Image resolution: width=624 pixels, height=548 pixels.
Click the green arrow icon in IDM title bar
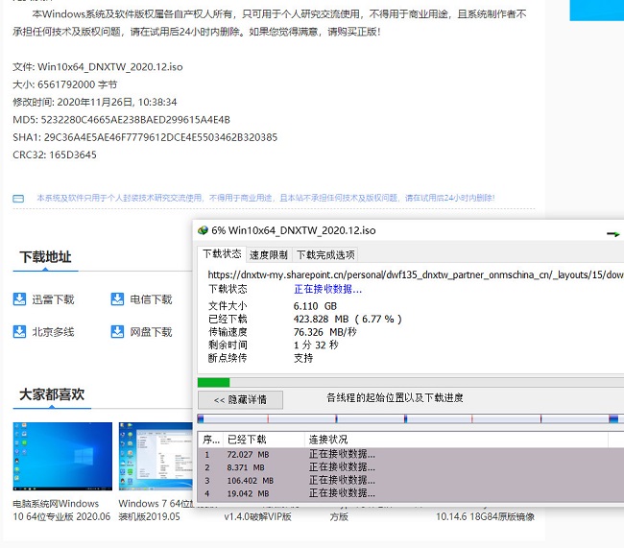click(x=612, y=233)
